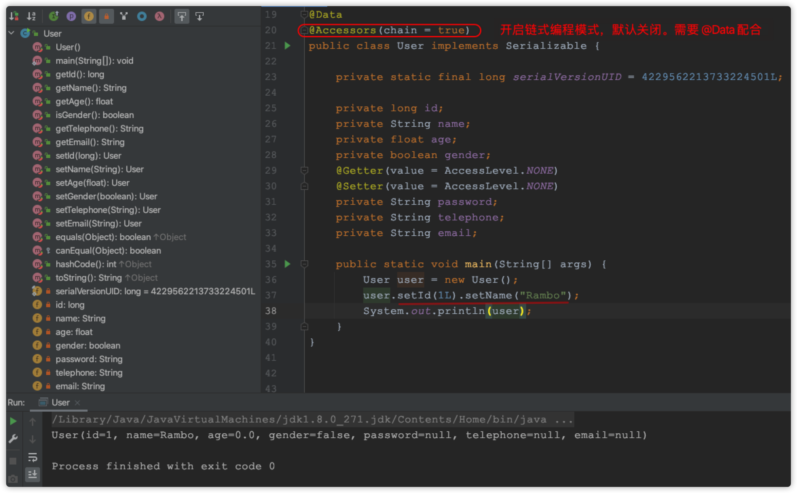797x493 pixels.
Task: Sort structure members alphabetically
Action: click(x=31, y=16)
